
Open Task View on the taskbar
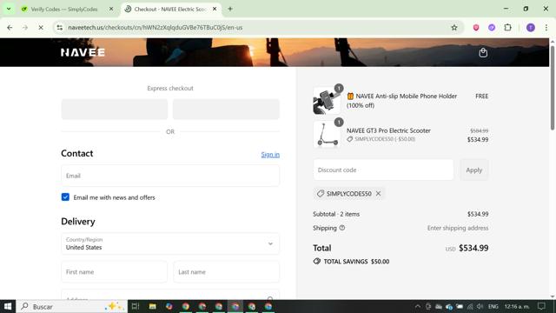pyautogui.click(x=136, y=306)
